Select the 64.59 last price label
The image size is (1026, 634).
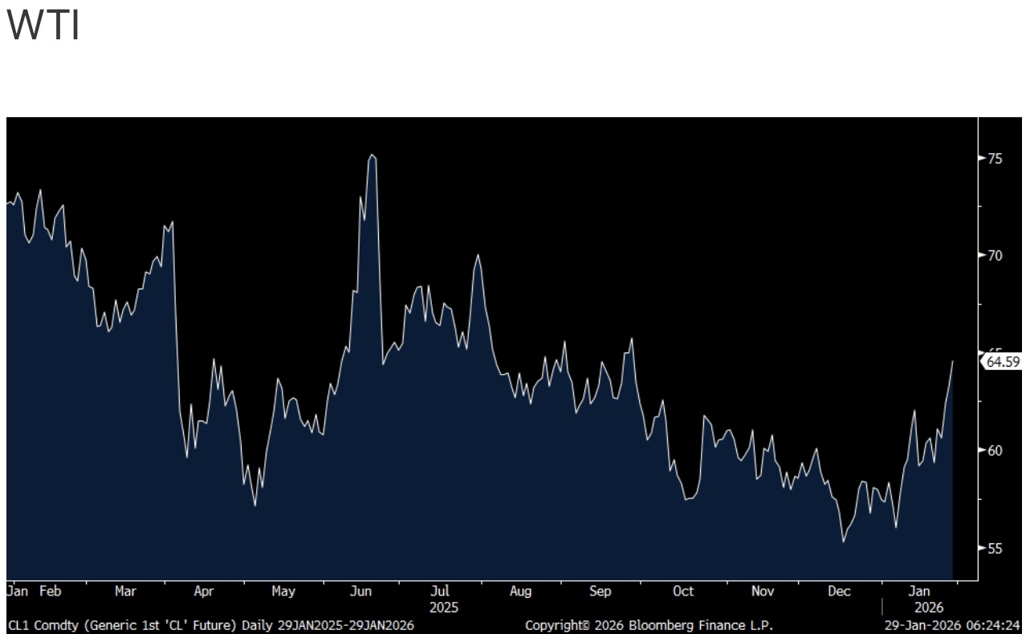pyautogui.click(x=1002, y=362)
